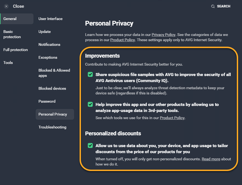242x185 pixels.
Task: Open Blocked & Allowed apps
Action: click(x=54, y=73)
